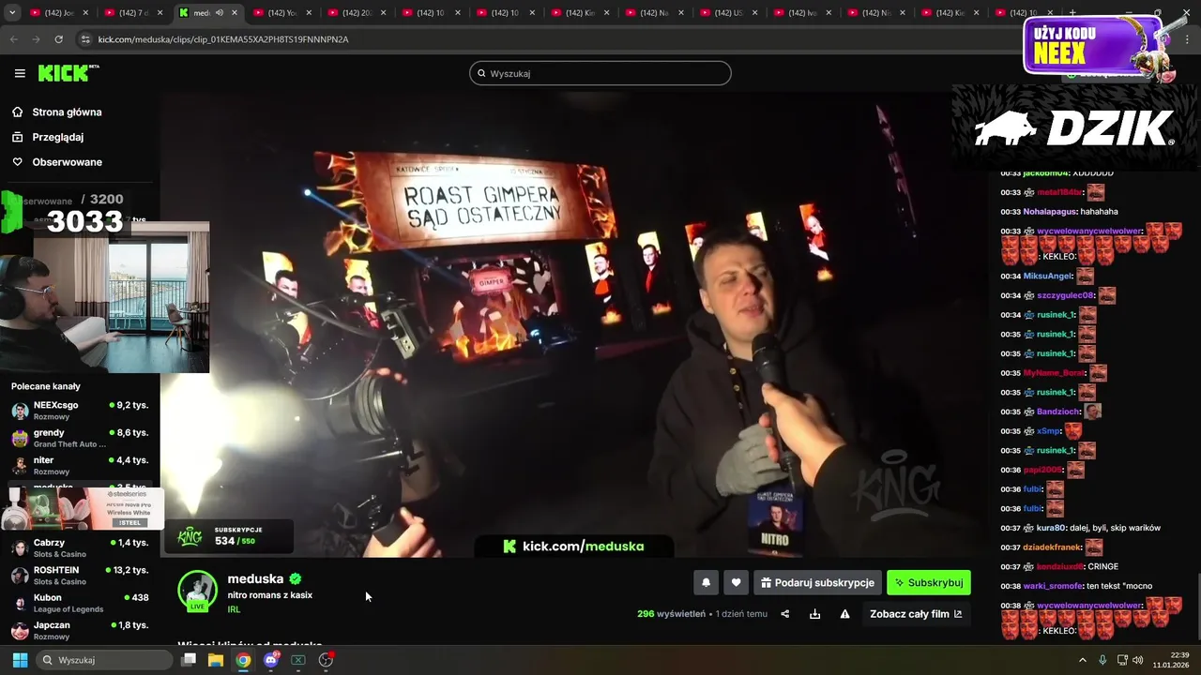
Task: Open the NEEXcsgo recommended channel
Action: click(x=80, y=411)
